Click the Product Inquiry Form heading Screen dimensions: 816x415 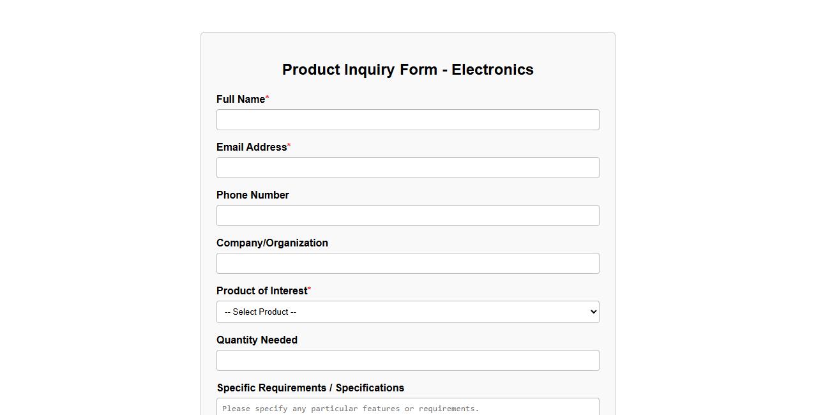(x=407, y=70)
